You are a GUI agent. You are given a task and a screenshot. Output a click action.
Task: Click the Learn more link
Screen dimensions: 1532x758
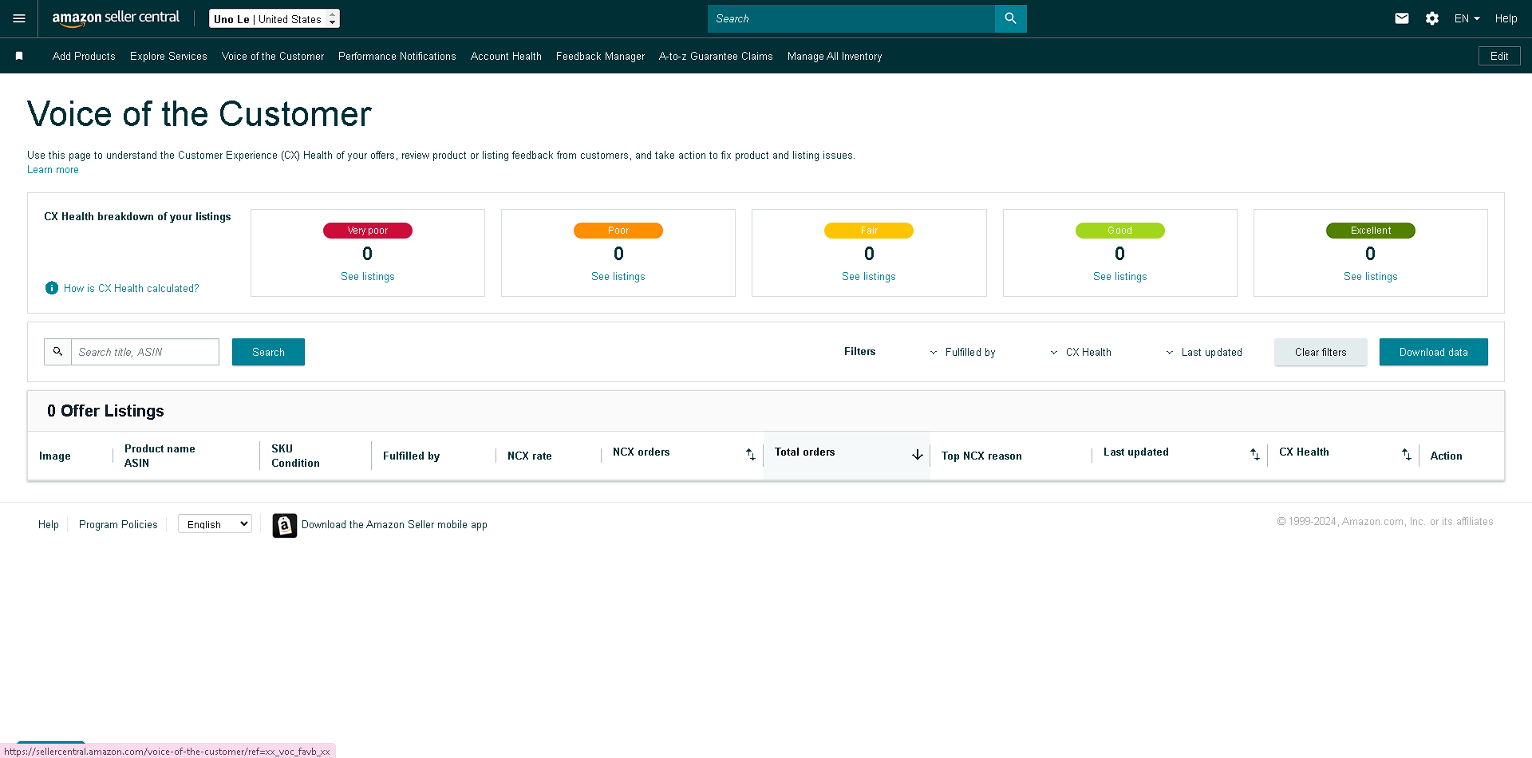[x=53, y=170]
